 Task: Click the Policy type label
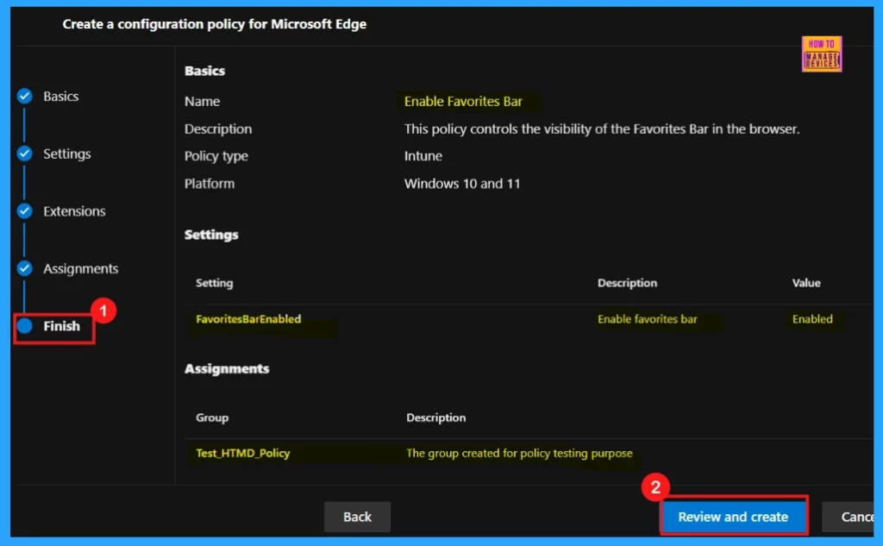[216, 156]
